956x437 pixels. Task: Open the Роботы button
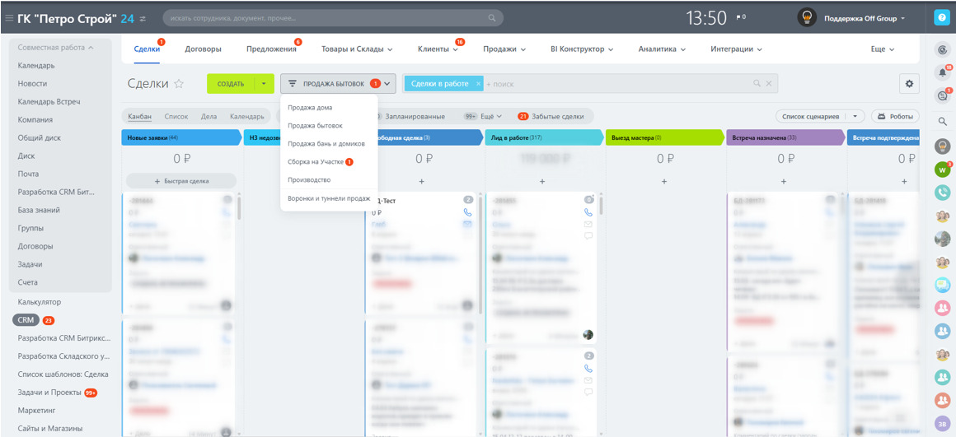tap(895, 116)
